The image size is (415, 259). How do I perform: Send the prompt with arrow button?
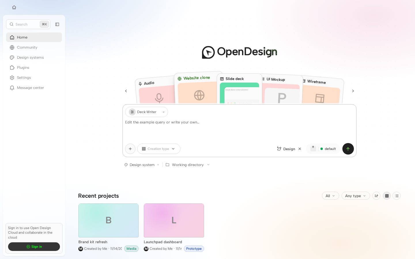click(348, 149)
